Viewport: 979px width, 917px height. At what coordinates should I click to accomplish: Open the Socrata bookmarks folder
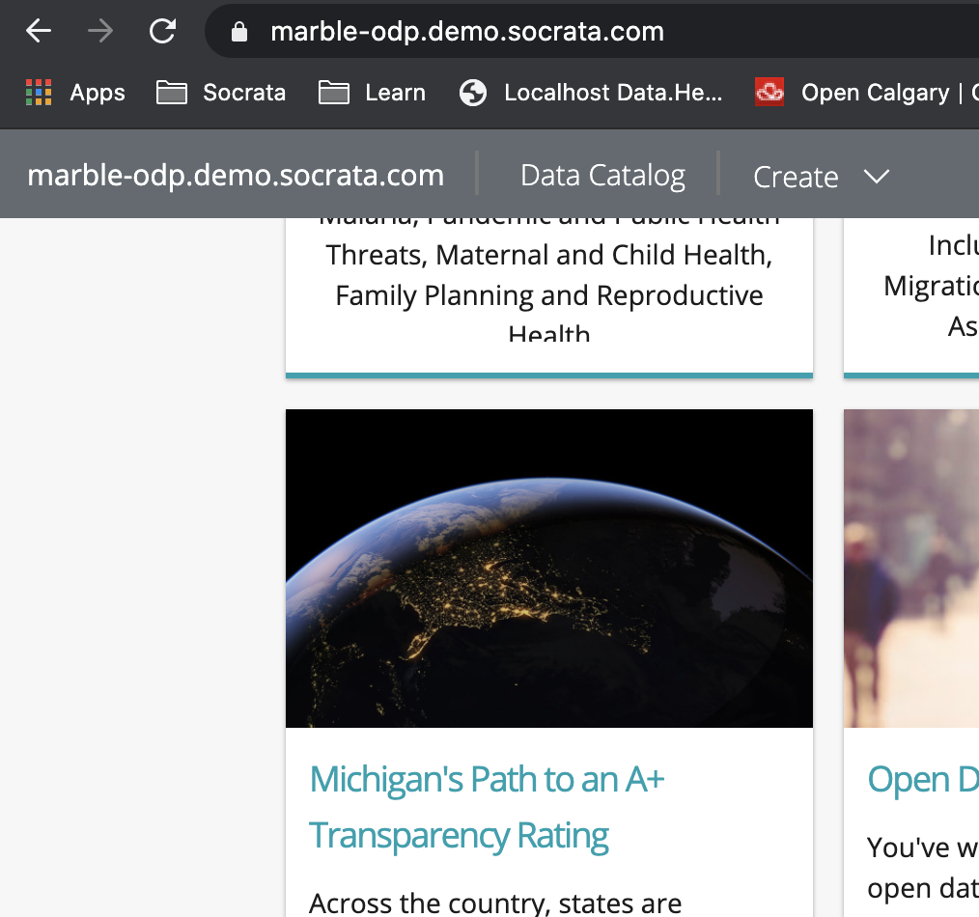(221, 93)
